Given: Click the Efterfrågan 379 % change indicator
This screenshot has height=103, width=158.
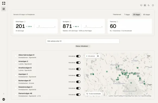Looking at the screenshot, I should [29, 27].
